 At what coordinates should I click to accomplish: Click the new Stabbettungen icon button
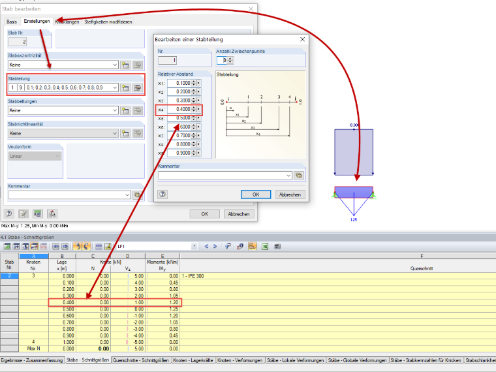coord(125,110)
